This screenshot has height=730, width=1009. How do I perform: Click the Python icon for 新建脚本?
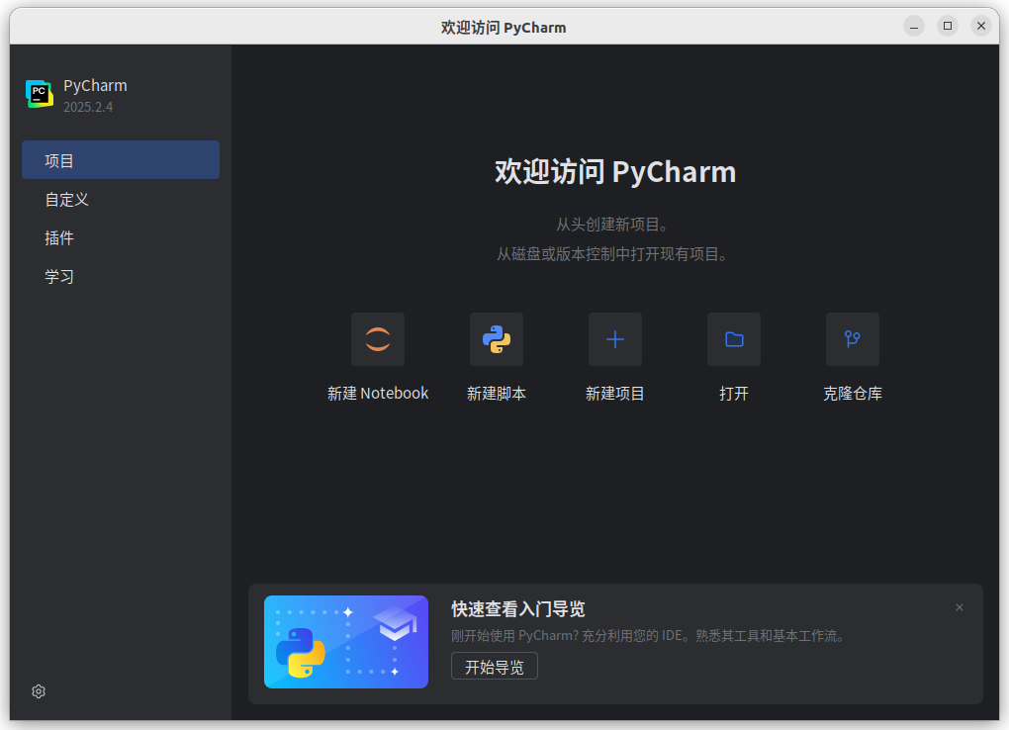tap(497, 339)
